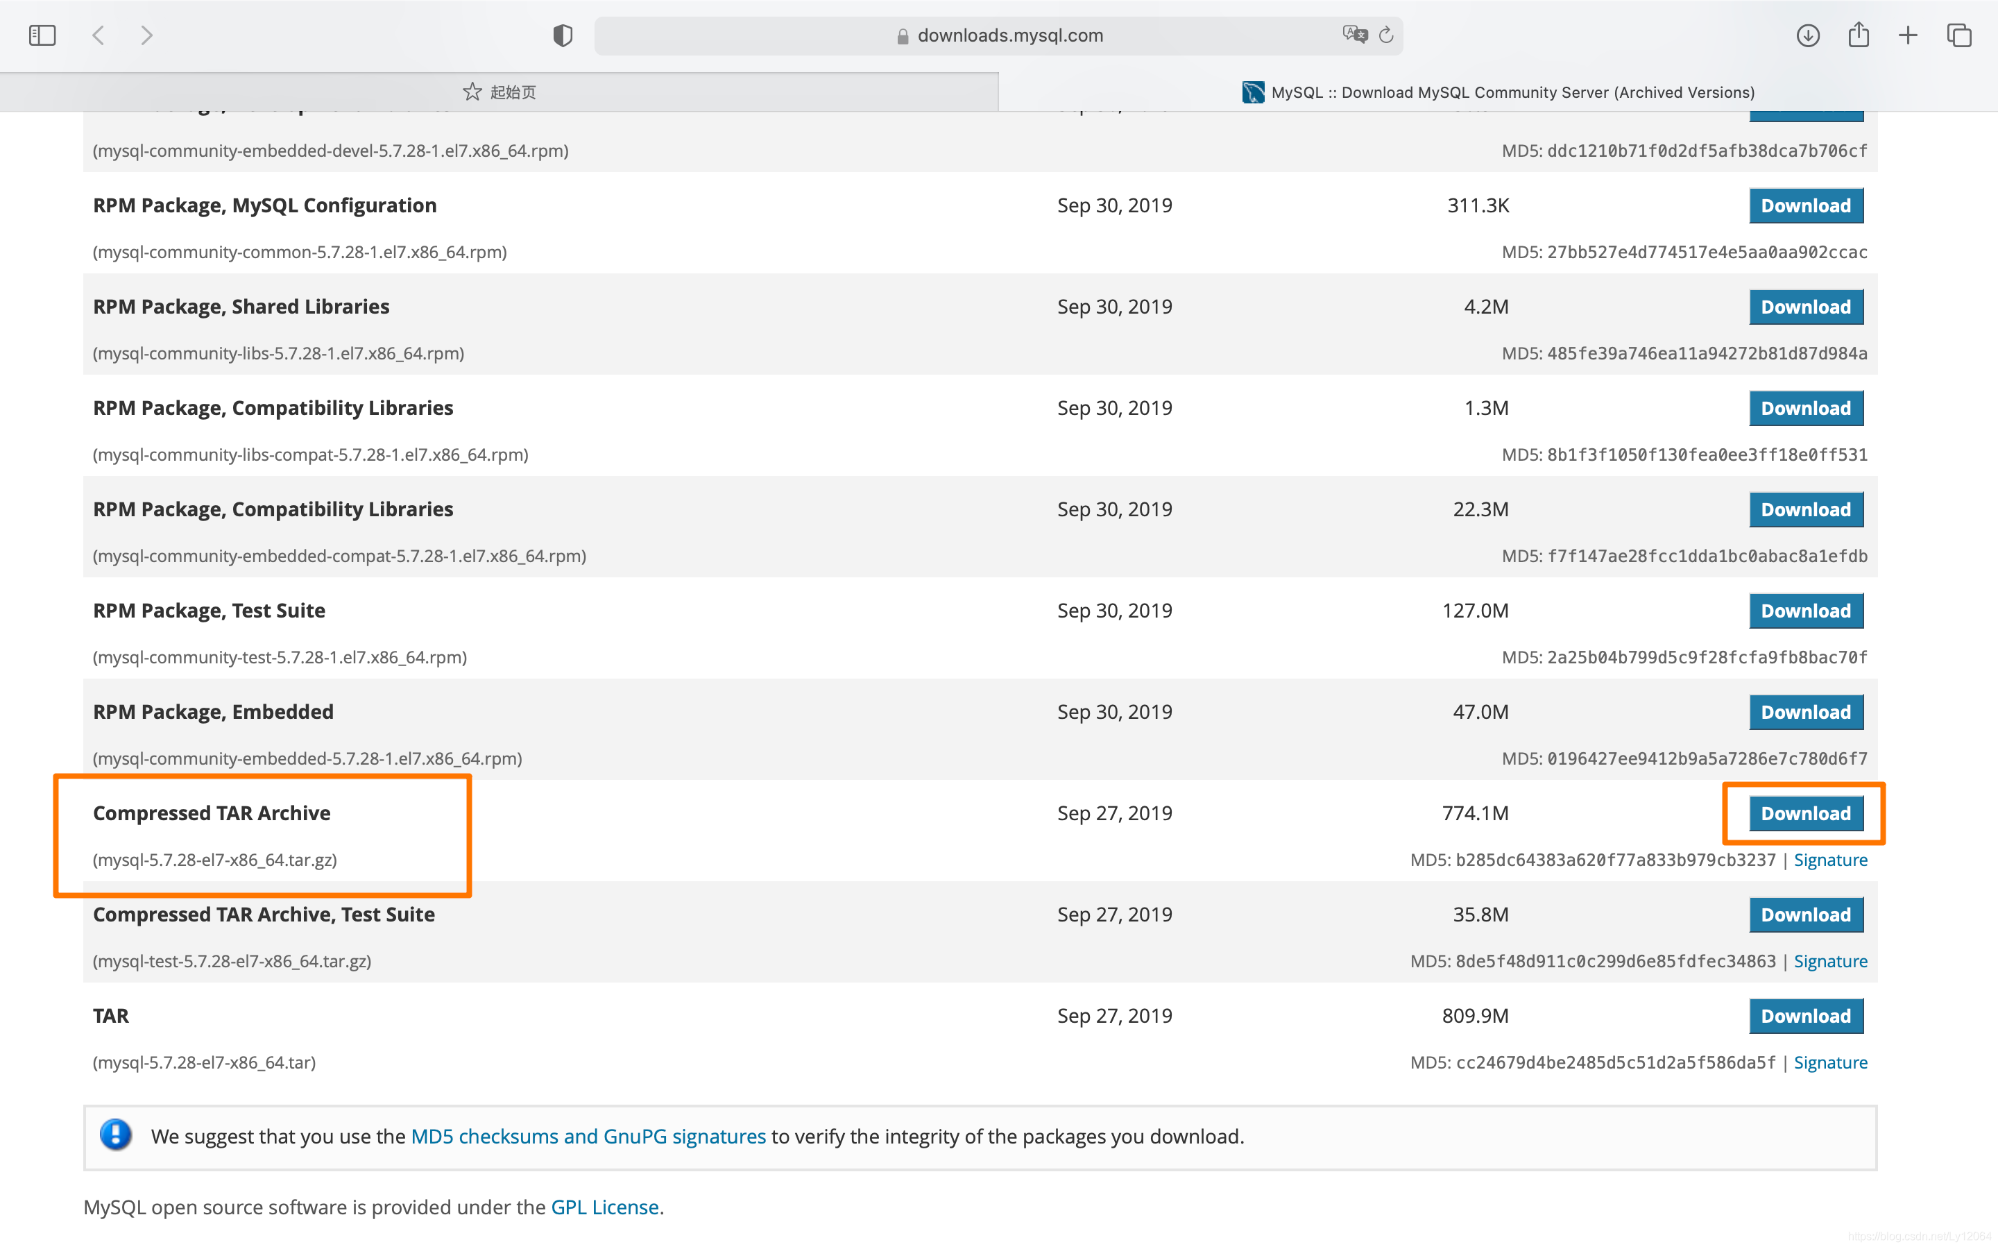This screenshot has width=1998, height=1249.
Task: Open the share sheet icon
Action: click(x=1859, y=34)
